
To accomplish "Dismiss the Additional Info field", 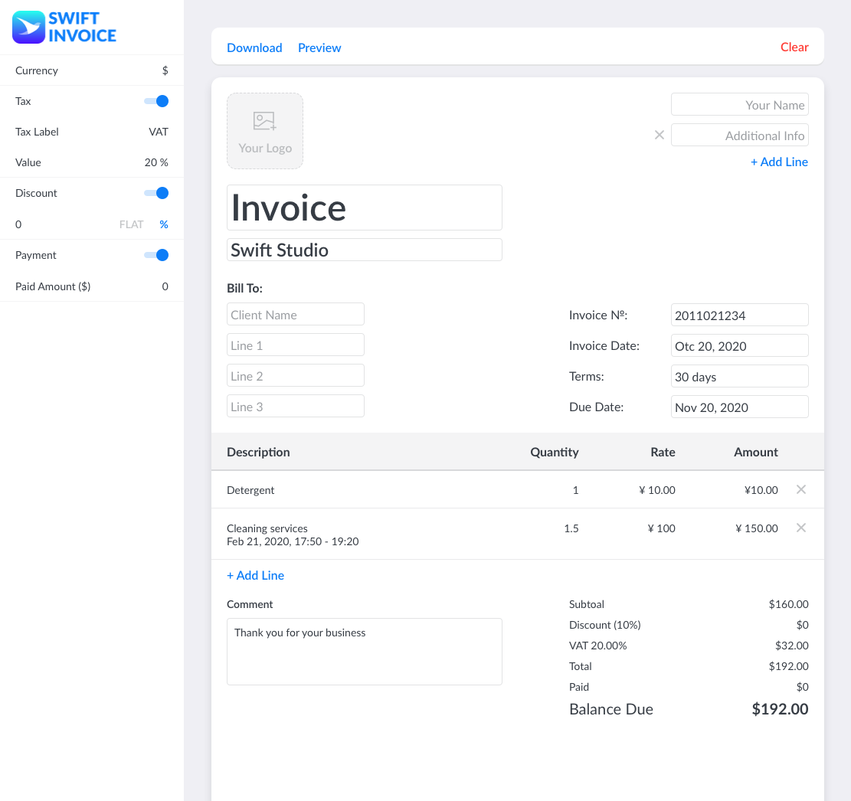I will point(659,135).
